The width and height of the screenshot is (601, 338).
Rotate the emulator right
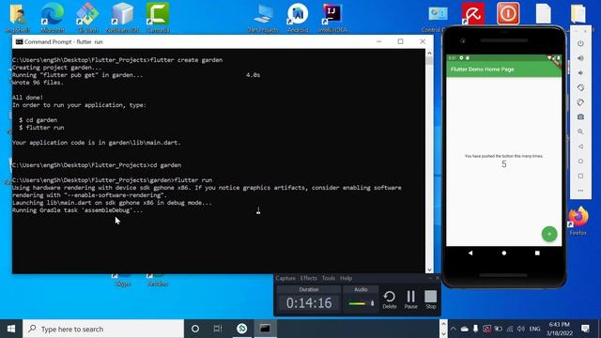coord(580,102)
